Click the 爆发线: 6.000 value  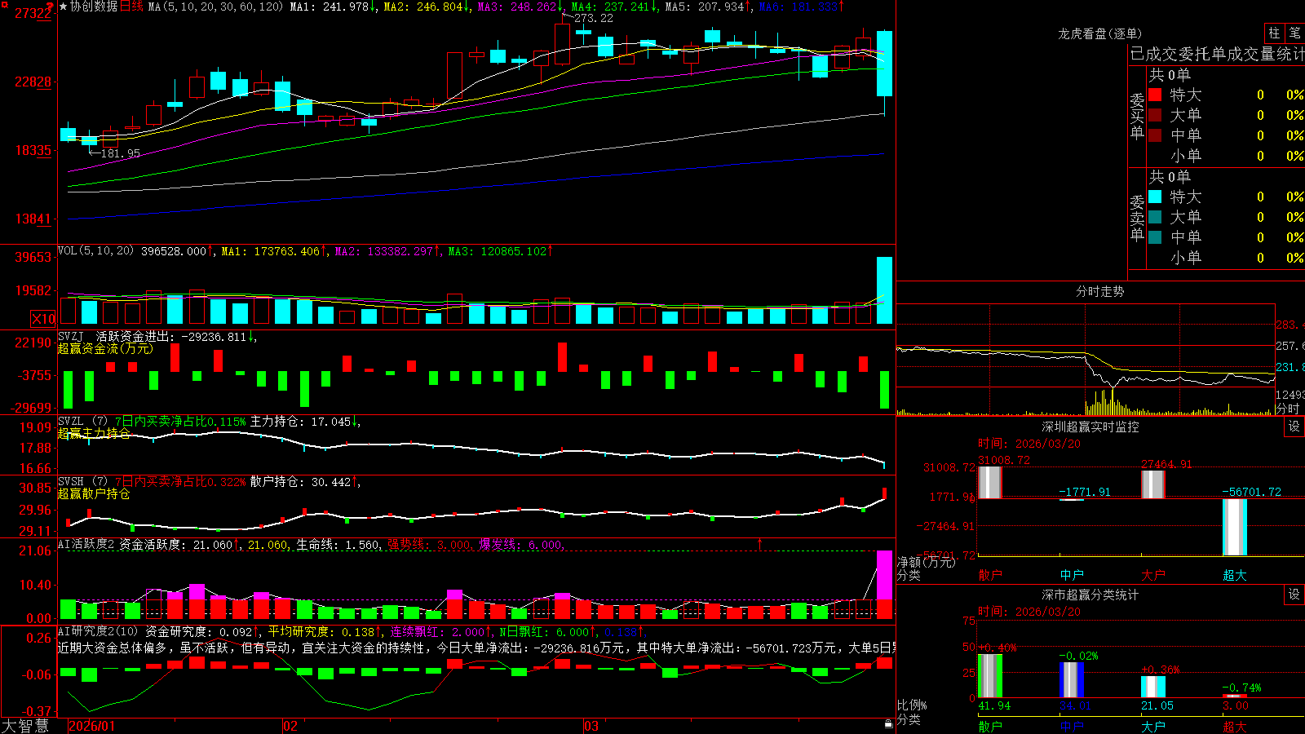[x=520, y=545]
